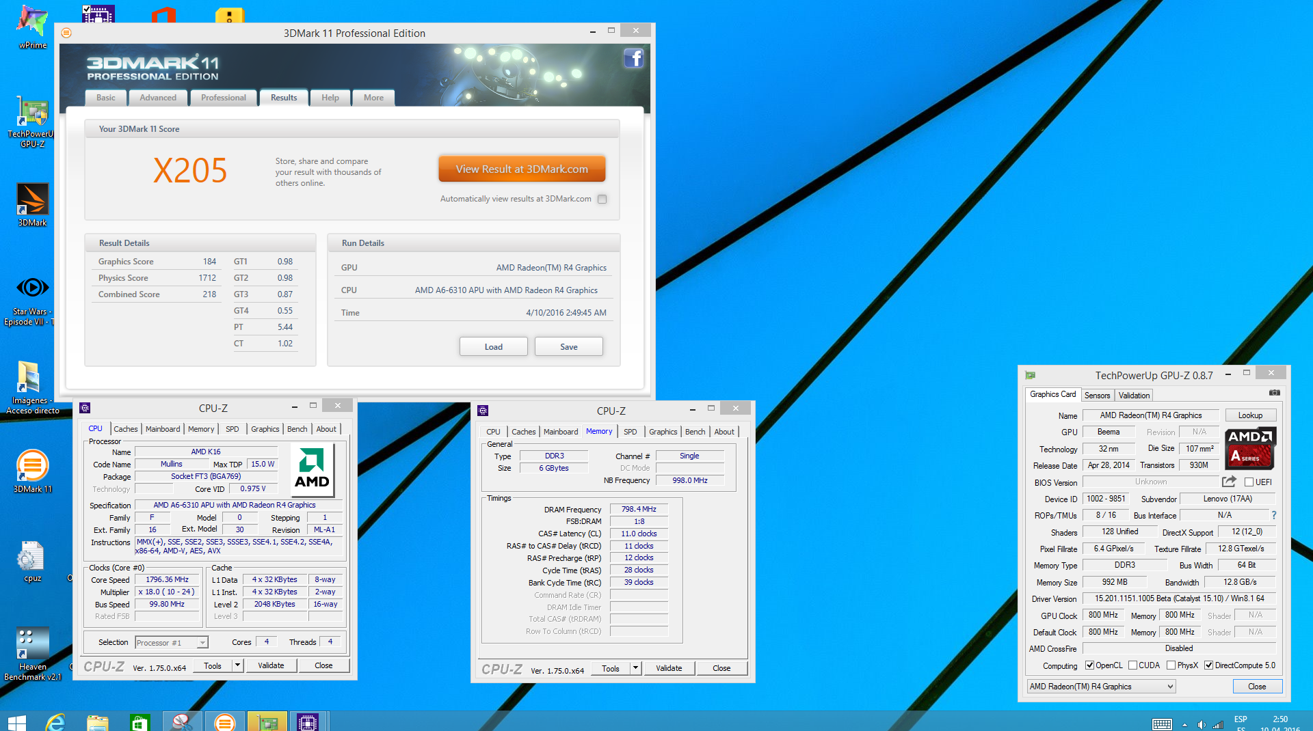Screen dimensions: 1313x731
Task: Open the wPrime desktop shortcut
Action: pos(32,26)
